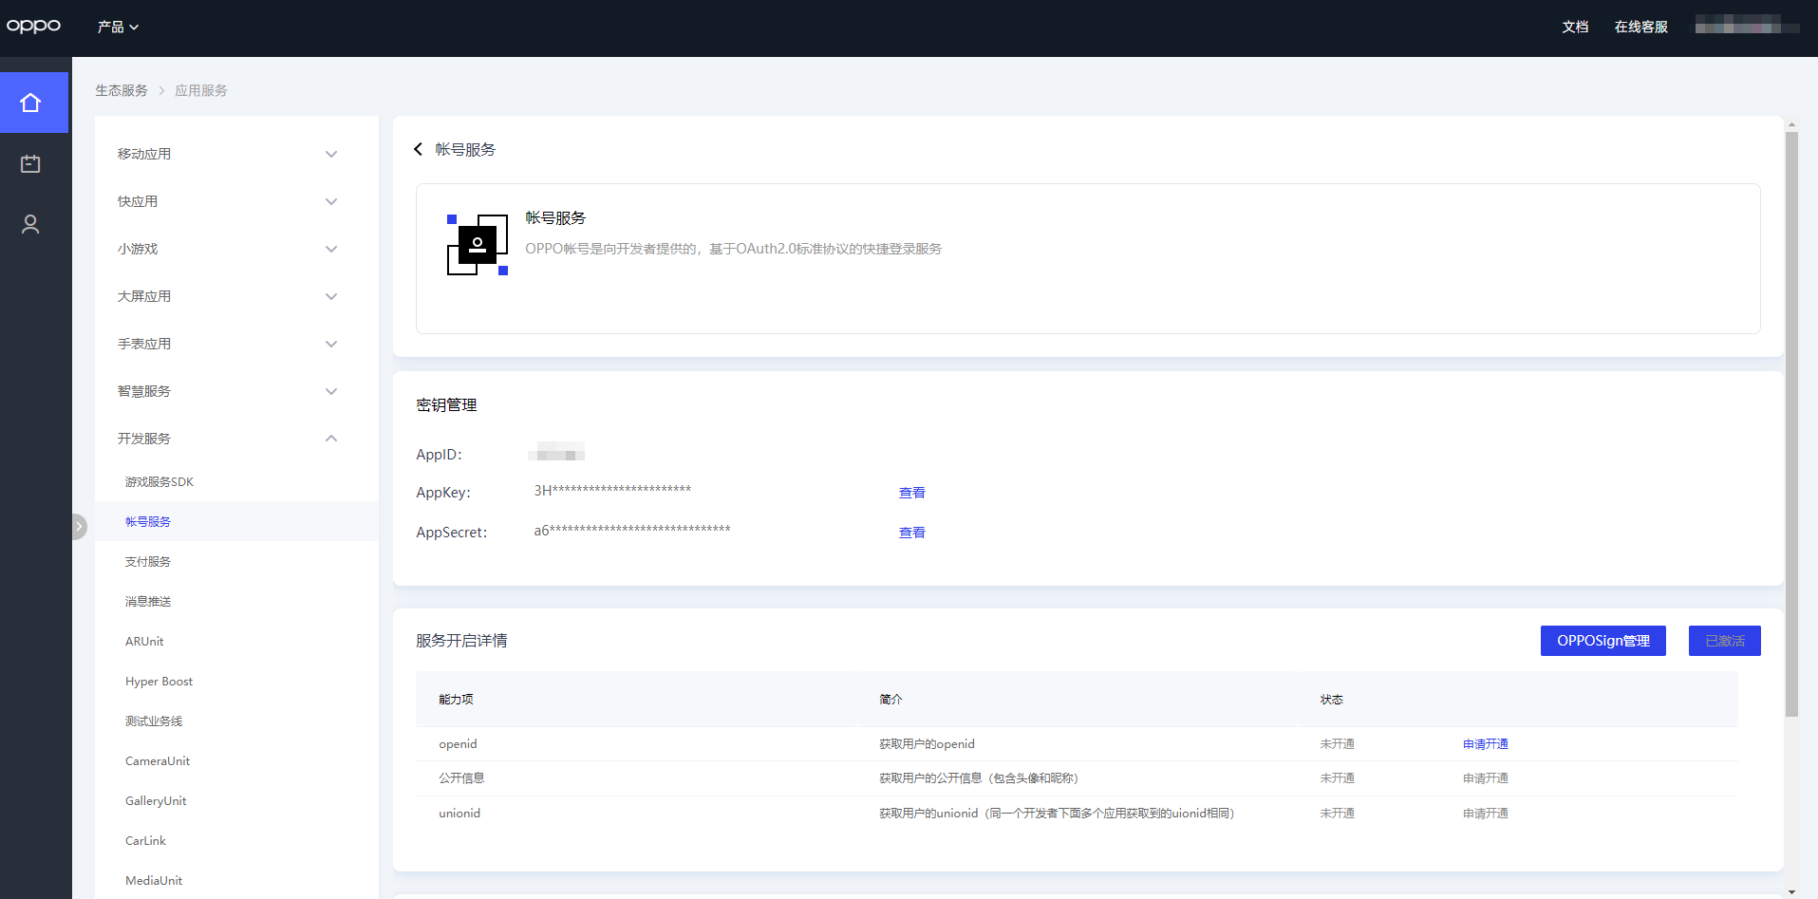Click 文档 link in top bar

coord(1575,27)
